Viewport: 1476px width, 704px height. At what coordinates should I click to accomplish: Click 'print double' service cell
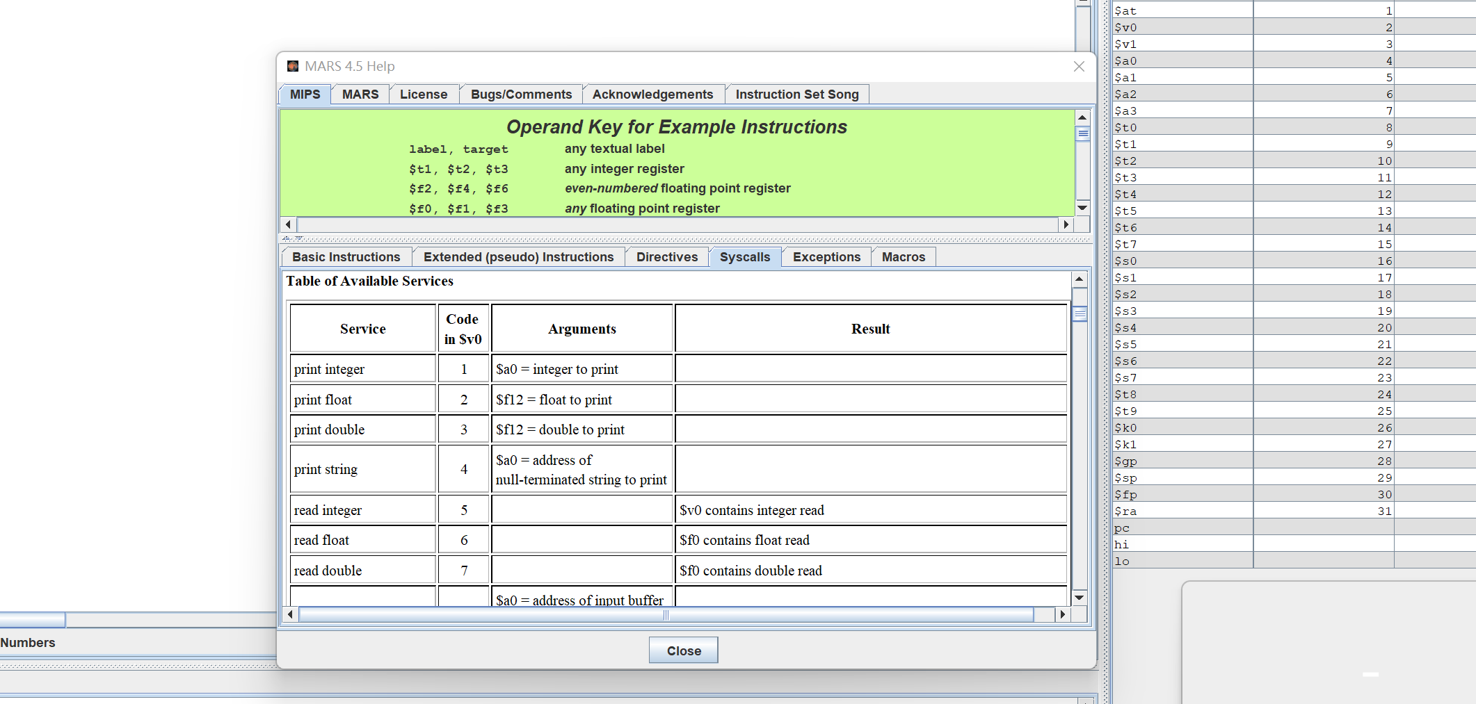pos(363,429)
